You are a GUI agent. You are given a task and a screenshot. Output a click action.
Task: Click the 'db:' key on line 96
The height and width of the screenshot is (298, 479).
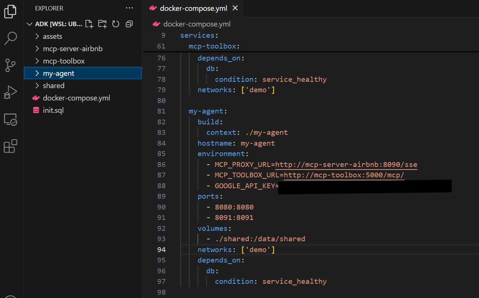pos(212,271)
